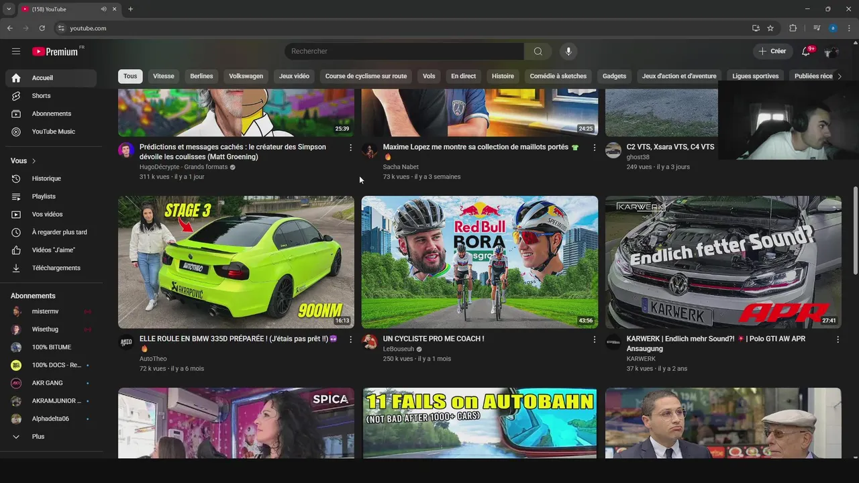
Task: Open HugoDécrypte - Grands formats channel link
Action: point(183,167)
